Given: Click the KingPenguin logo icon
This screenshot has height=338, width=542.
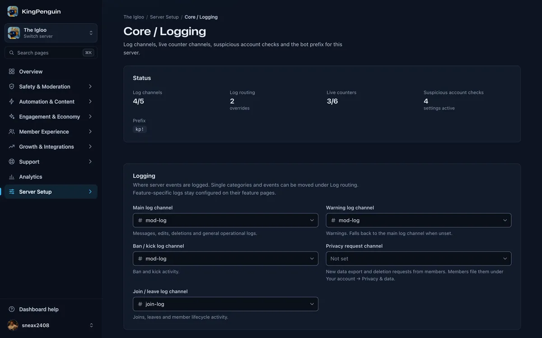Looking at the screenshot, I should (13, 11).
